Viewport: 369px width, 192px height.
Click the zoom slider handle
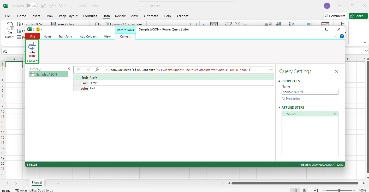(339, 190)
